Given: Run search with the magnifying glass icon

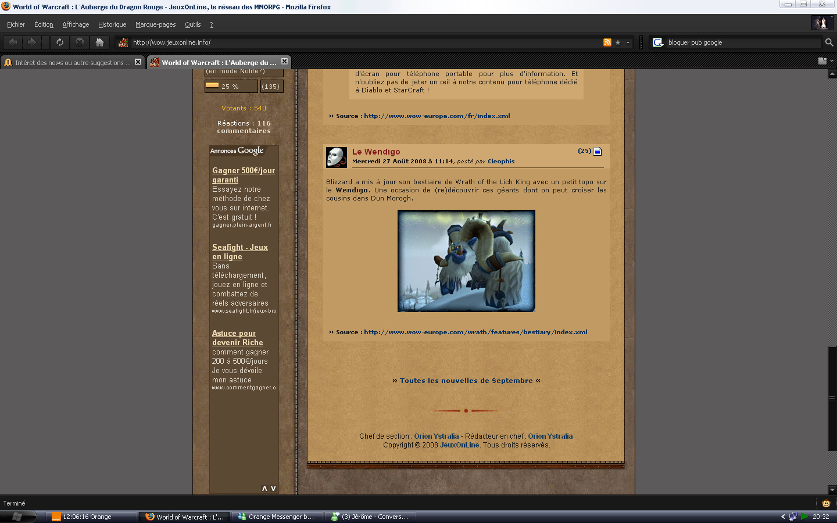Looking at the screenshot, I should [829, 42].
